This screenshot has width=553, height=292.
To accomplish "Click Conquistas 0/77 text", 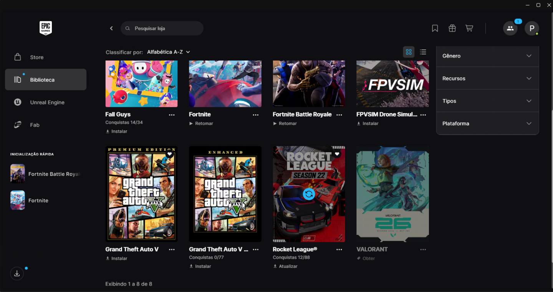I will pyautogui.click(x=206, y=258).
